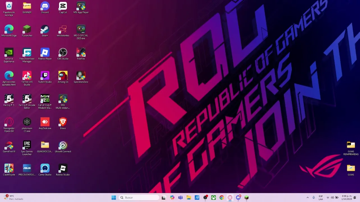Open the PRECISIONTOU... ASUS shortcut
360x202 pixels.
click(27, 170)
